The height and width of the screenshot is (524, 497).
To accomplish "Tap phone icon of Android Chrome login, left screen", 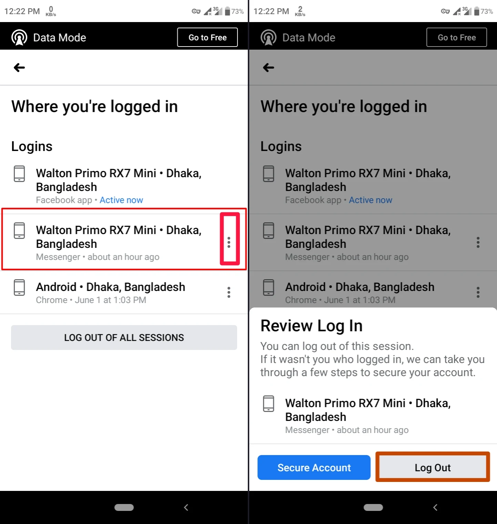I will click(x=19, y=288).
